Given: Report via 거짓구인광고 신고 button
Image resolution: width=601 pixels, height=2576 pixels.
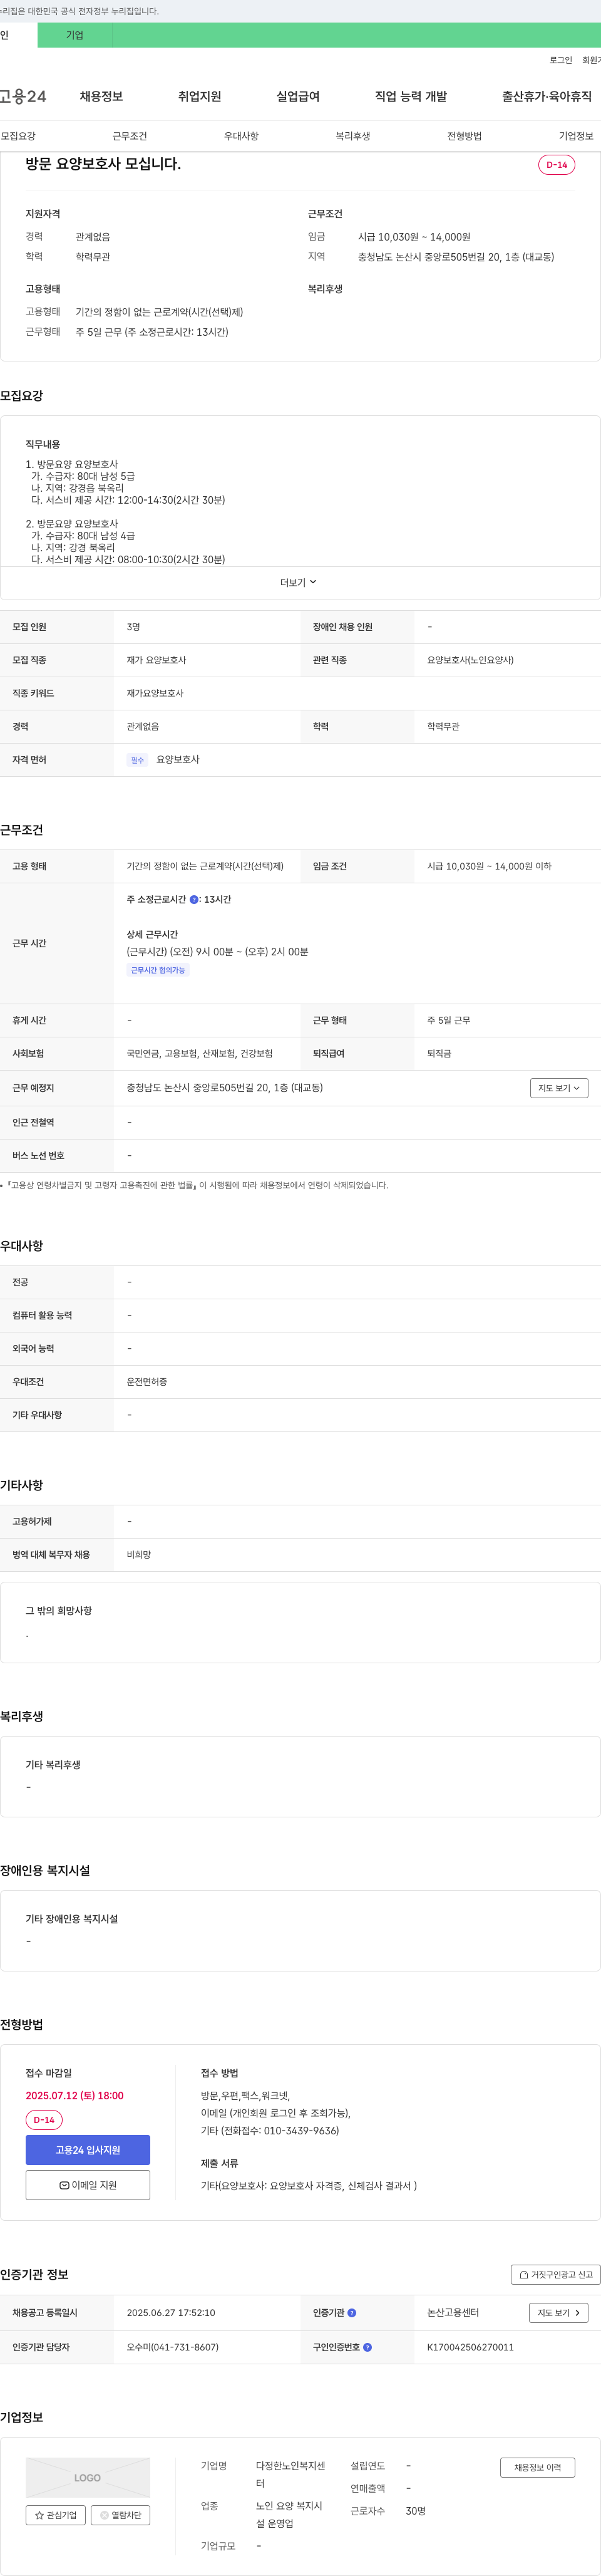Looking at the screenshot, I should pos(555,2275).
